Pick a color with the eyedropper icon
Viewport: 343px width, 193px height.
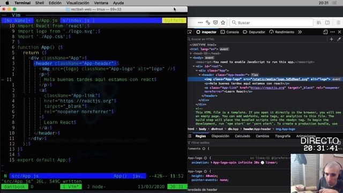[x=339, y=39]
